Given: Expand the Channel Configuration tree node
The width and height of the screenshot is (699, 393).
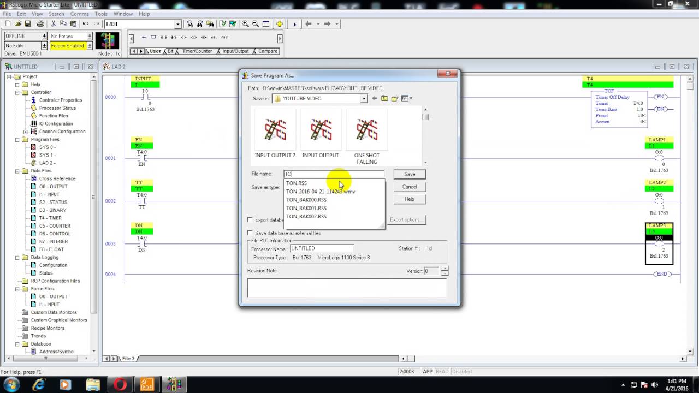Looking at the screenshot, I should point(26,132).
